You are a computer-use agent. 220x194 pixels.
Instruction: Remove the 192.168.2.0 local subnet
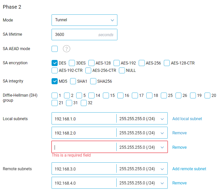[x=179, y=133]
